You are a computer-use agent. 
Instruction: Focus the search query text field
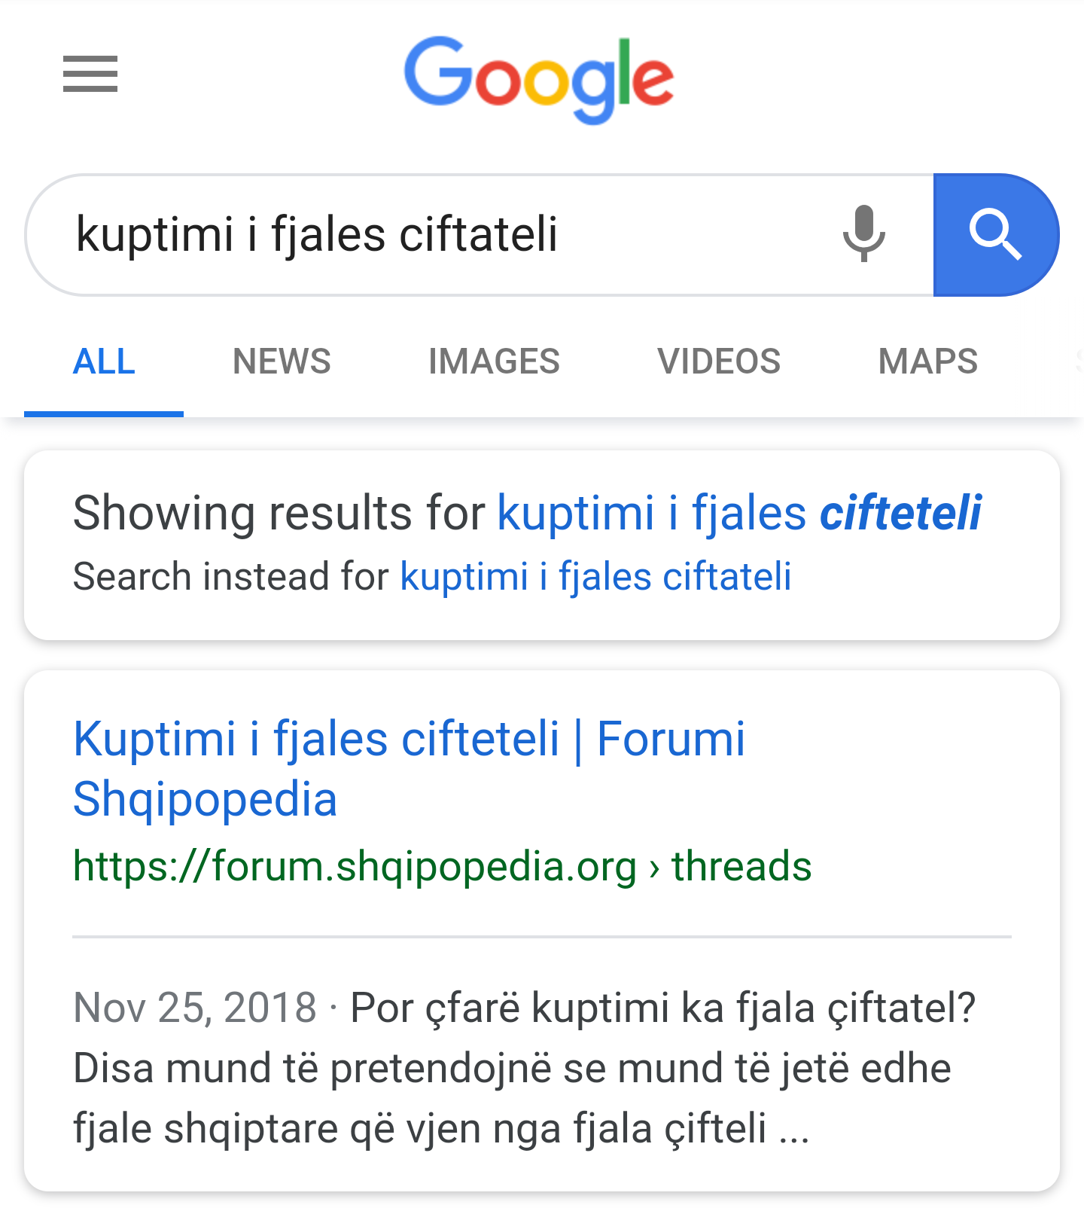[x=422, y=234]
